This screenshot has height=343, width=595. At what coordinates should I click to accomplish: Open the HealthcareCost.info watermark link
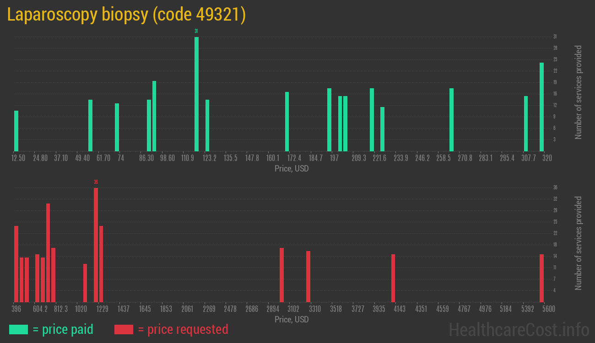519,329
